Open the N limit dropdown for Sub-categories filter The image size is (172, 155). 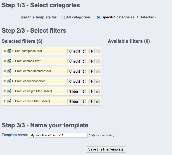[x=94, y=51]
